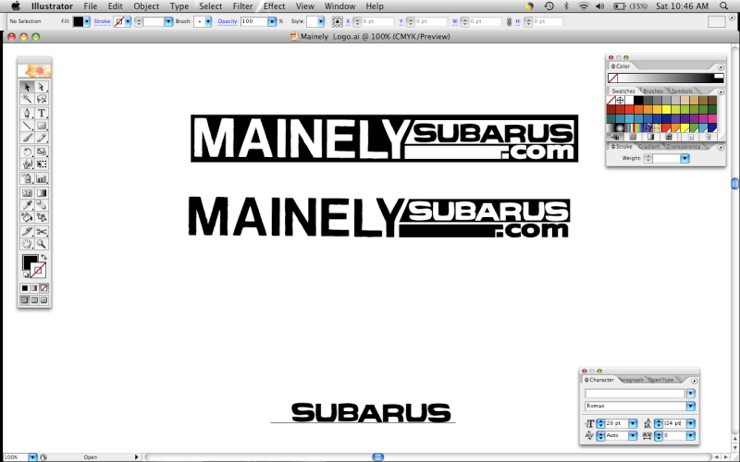Select the Pencil tool
Screen dimensions: 740x462
42,138
